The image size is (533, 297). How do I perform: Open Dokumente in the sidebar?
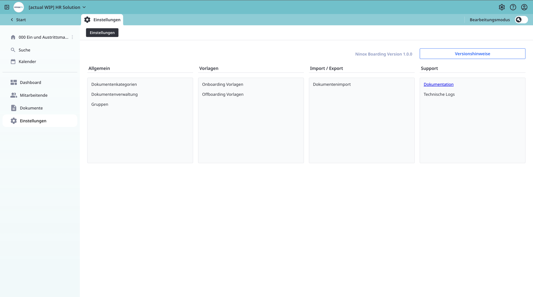click(x=31, y=108)
